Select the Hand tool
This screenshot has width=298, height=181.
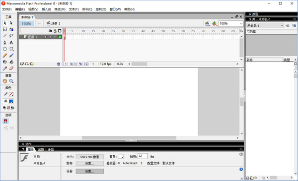pyautogui.click(x=5, y=81)
